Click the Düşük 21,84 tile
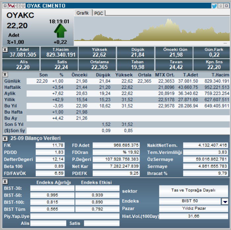 [x=136, y=52]
